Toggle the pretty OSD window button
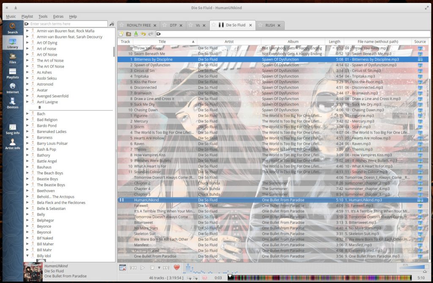433x283 pixels. tap(123, 267)
